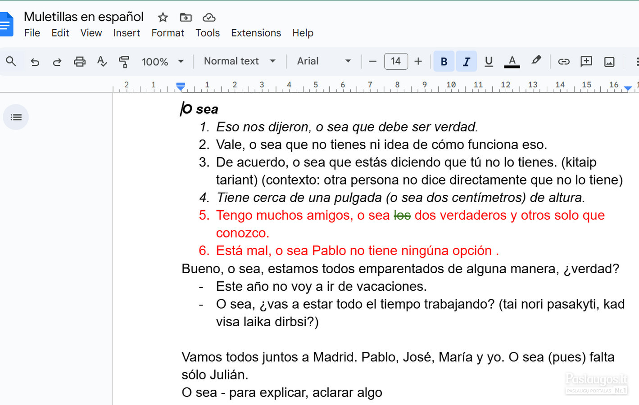
Task: Undo the last action
Action: (35, 62)
